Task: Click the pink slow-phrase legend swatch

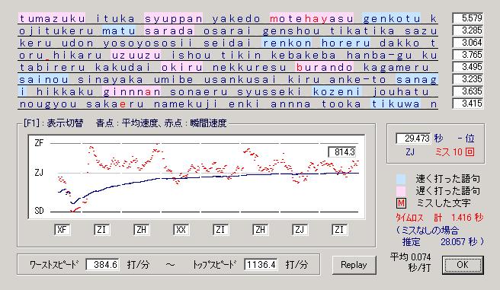Action: click(401, 191)
